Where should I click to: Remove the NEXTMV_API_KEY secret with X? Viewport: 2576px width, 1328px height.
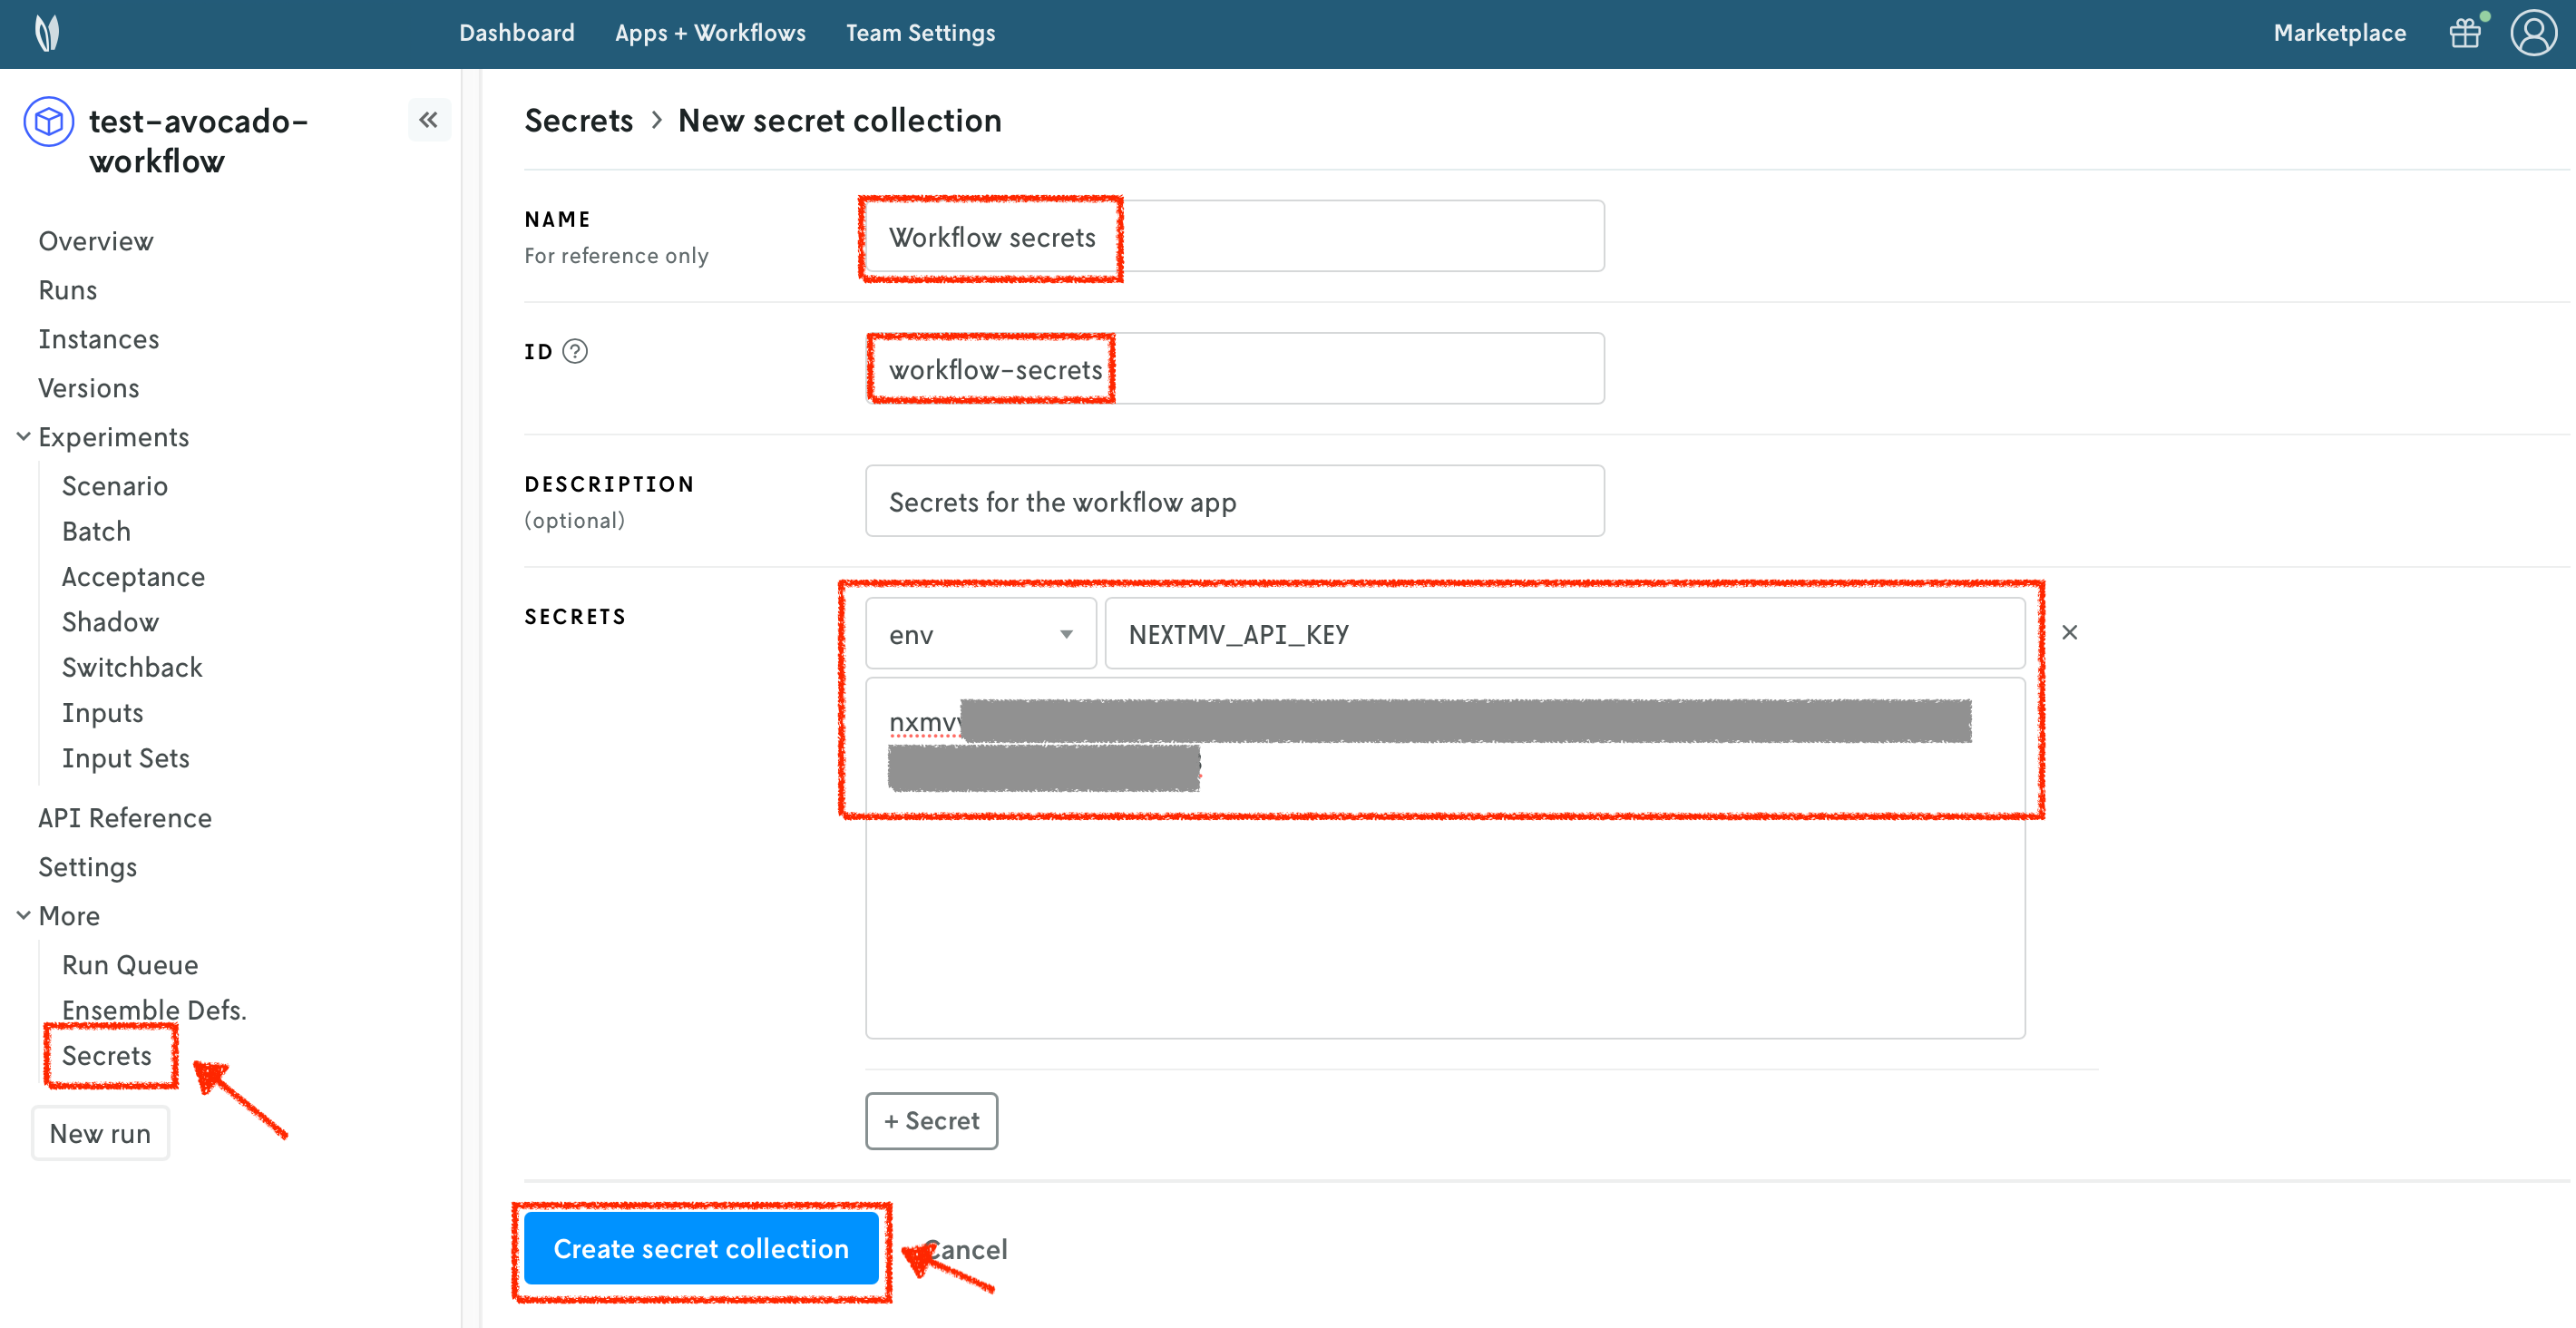tap(2069, 633)
